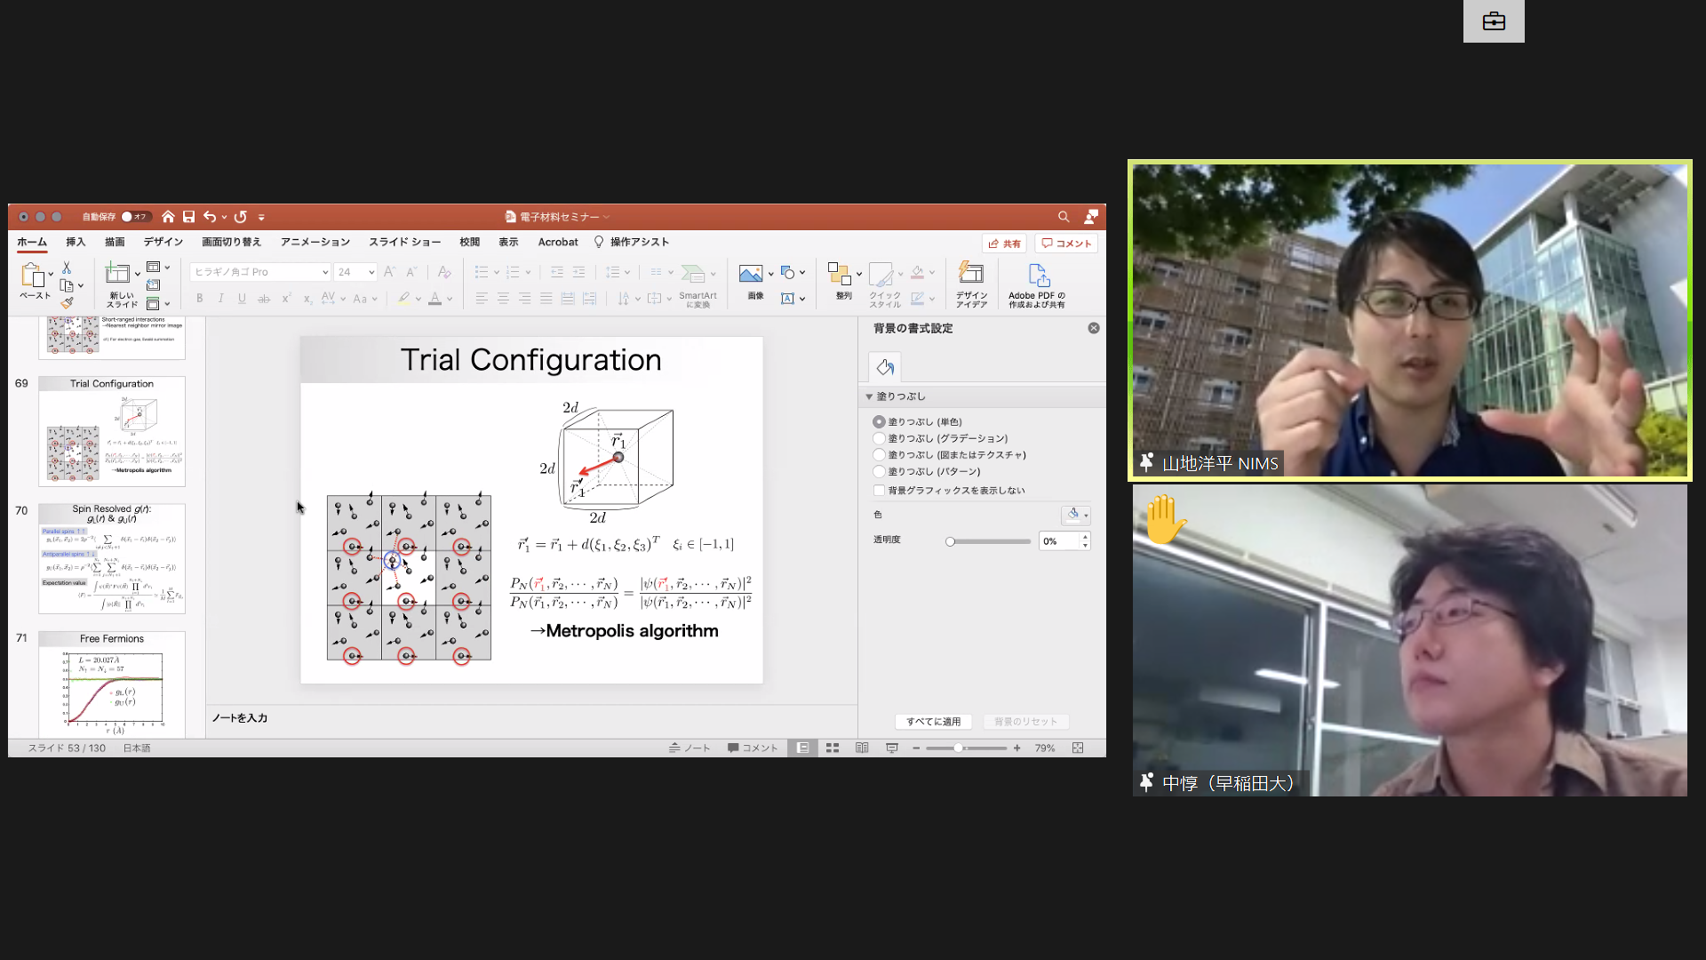Click the Underline U icon
The height and width of the screenshot is (960, 1706).
pyautogui.click(x=242, y=299)
